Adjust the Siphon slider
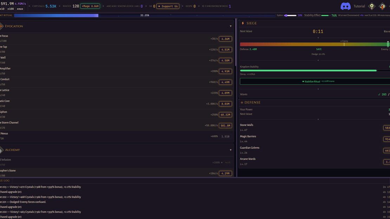The height and width of the screenshot is (219, 390). 290,15
